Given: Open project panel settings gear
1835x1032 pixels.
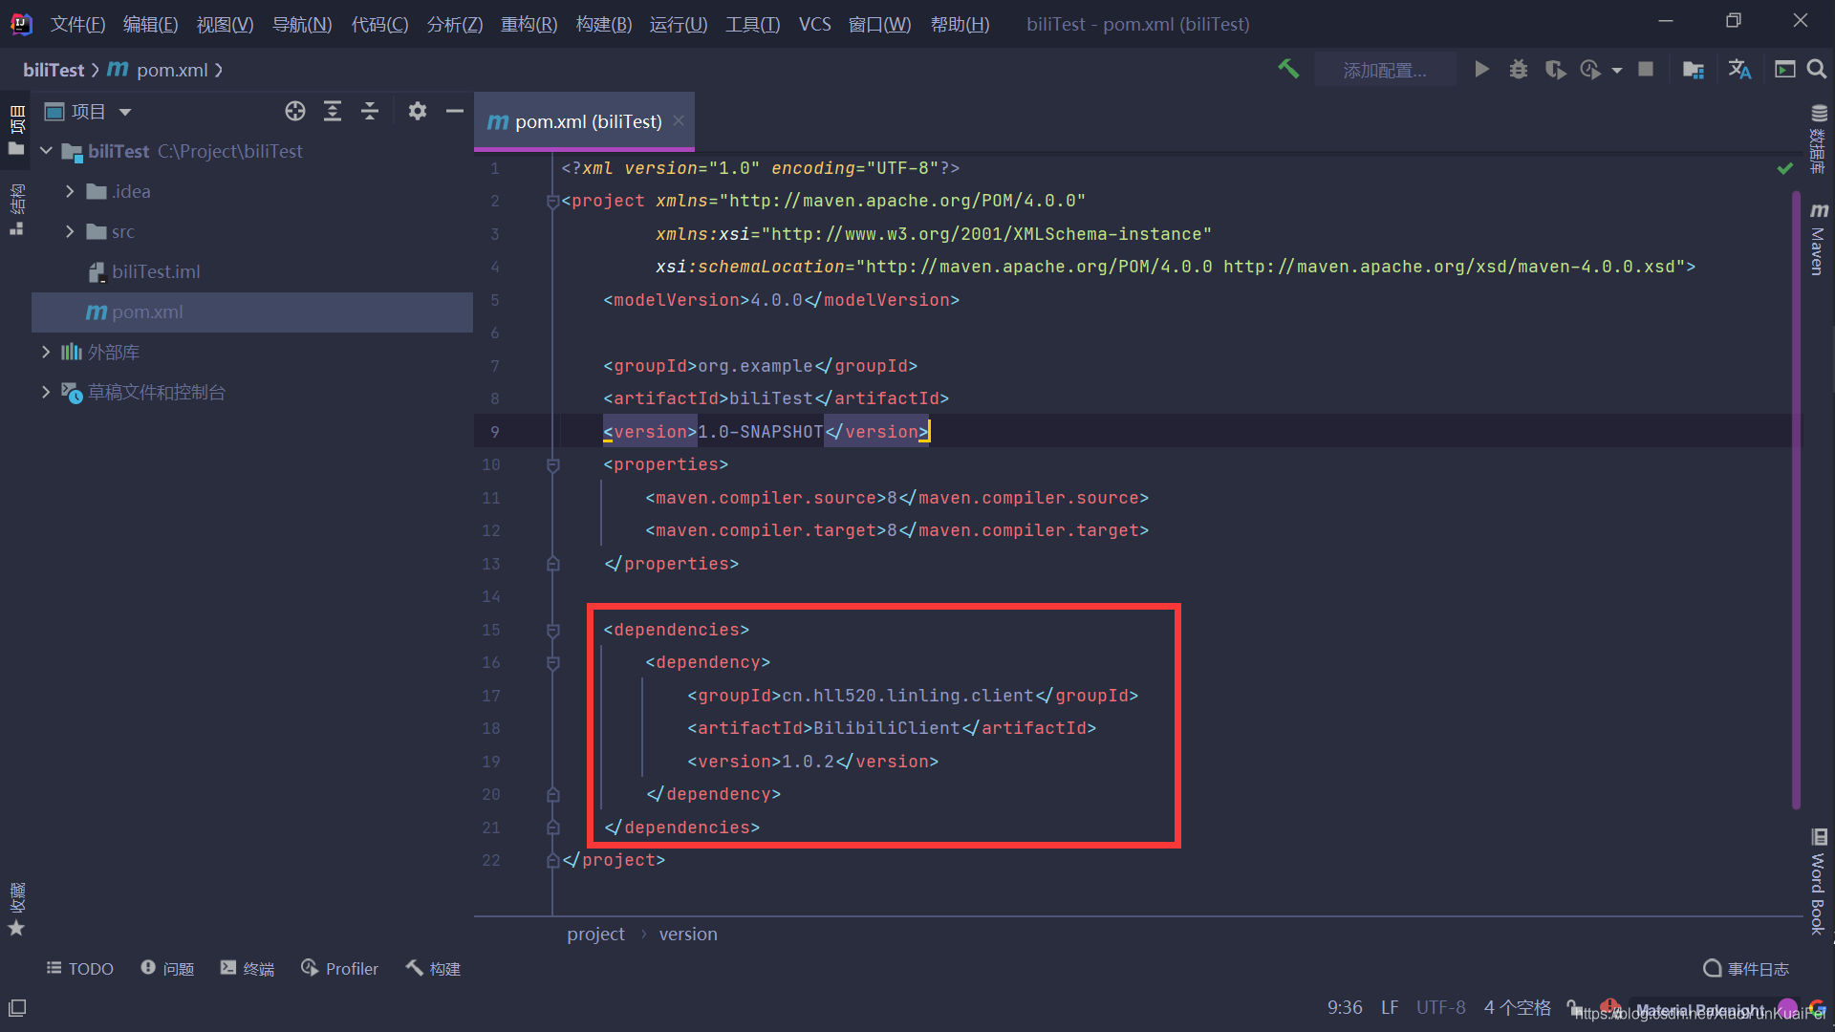Looking at the screenshot, I should click(417, 111).
